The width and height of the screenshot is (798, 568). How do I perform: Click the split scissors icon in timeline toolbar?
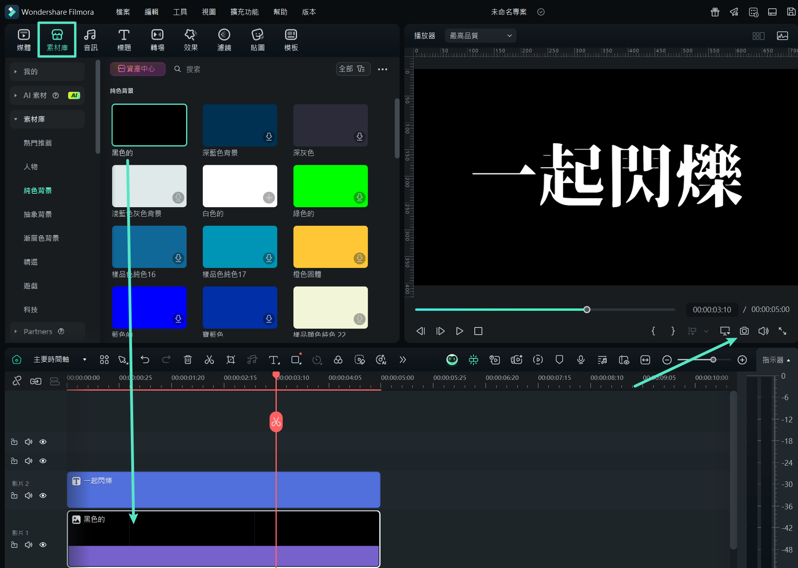tap(209, 360)
